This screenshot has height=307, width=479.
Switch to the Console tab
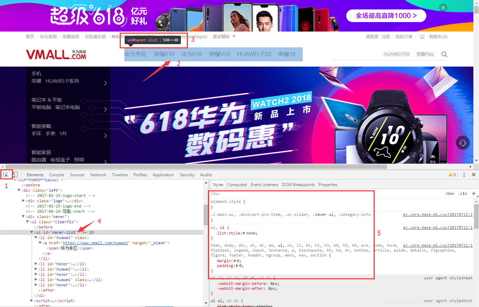[x=57, y=175]
